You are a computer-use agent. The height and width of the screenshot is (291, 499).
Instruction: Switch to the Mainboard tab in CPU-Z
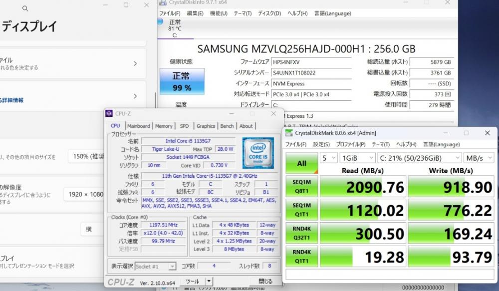coord(138,126)
